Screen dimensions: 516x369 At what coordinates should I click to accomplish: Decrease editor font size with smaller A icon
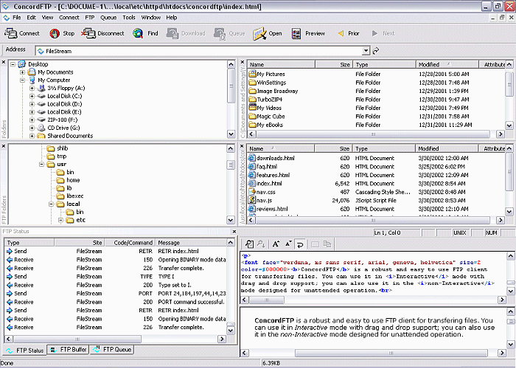tap(288, 244)
